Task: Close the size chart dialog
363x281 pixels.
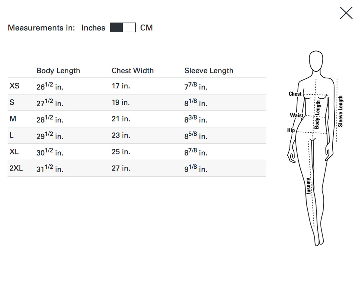Action: click(x=346, y=13)
